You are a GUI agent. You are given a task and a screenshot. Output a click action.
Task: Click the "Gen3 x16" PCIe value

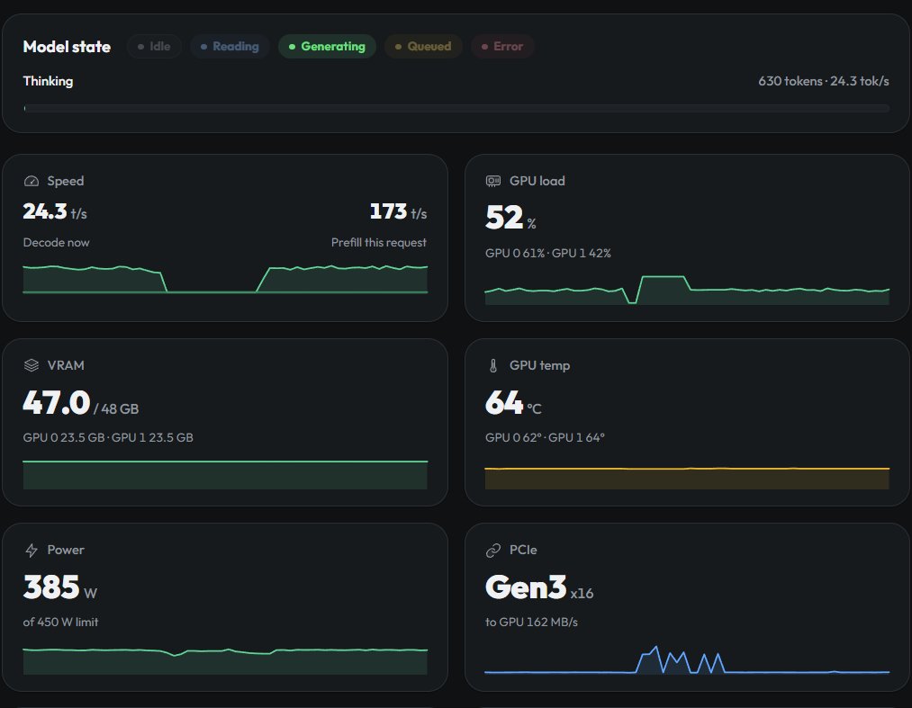click(539, 587)
